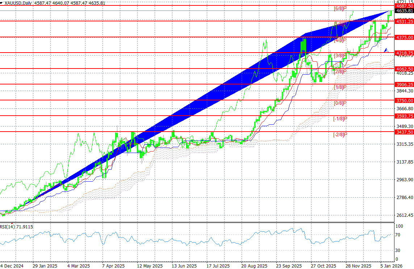414x269 pixels.
Task: Select the 5 Jan 2026 date label
Action: (x=392, y=266)
